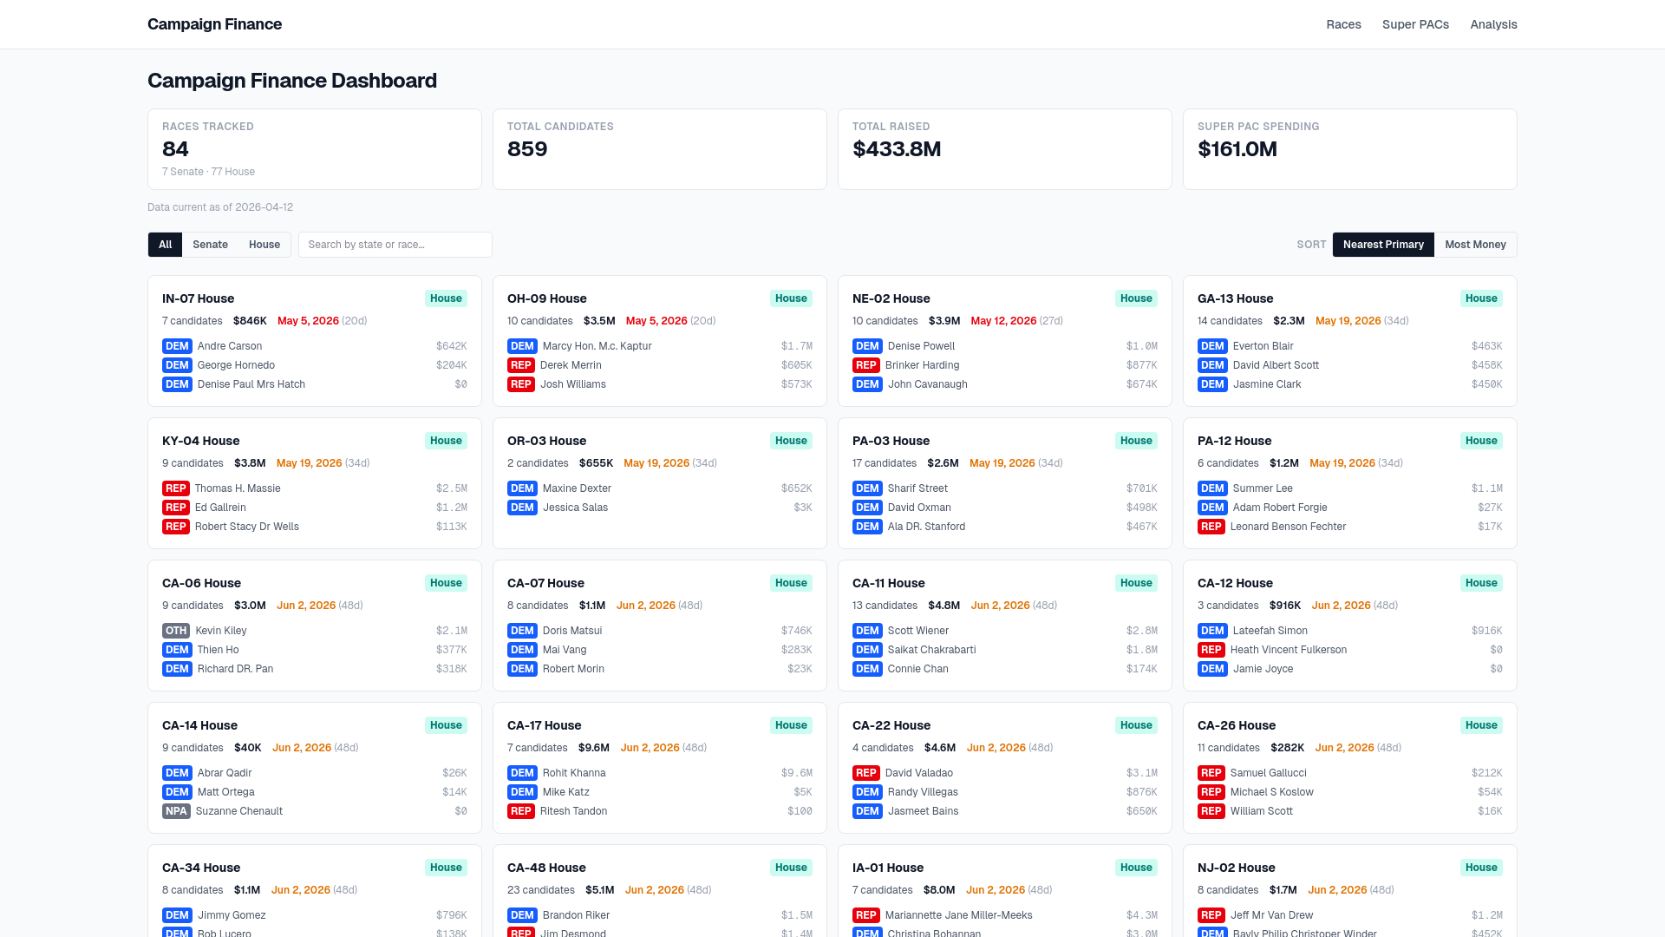Click the Races Tracked stat card
Image resolution: width=1665 pixels, height=937 pixels.
tap(315, 149)
